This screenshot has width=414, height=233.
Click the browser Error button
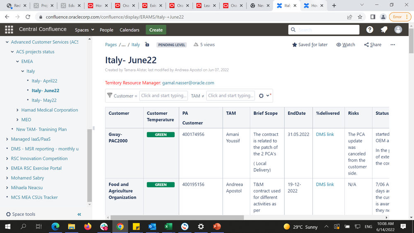pyautogui.click(x=400, y=17)
